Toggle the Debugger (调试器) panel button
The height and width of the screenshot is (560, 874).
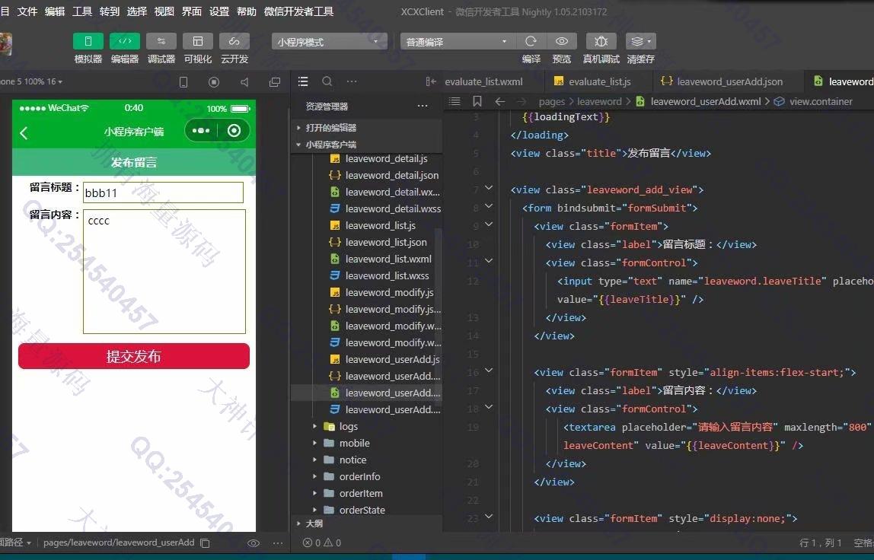click(161, 41)
